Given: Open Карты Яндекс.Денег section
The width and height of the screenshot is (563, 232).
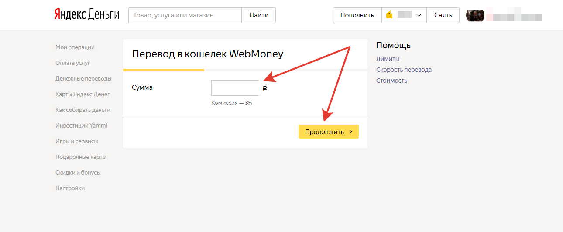Looking at the screenshot, I should pos(82,94).
